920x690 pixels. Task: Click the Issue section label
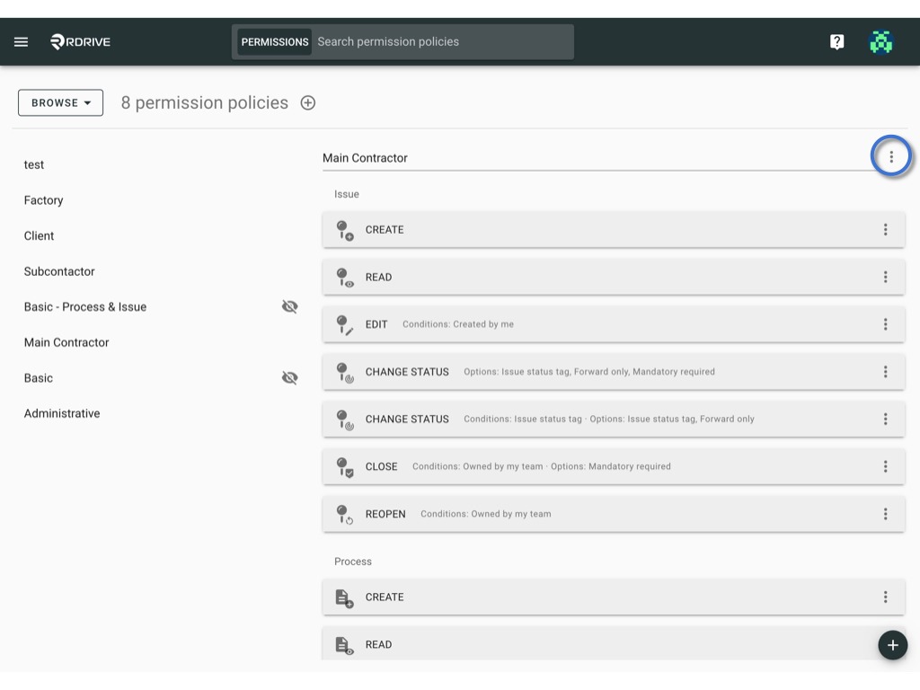[347, 194]
